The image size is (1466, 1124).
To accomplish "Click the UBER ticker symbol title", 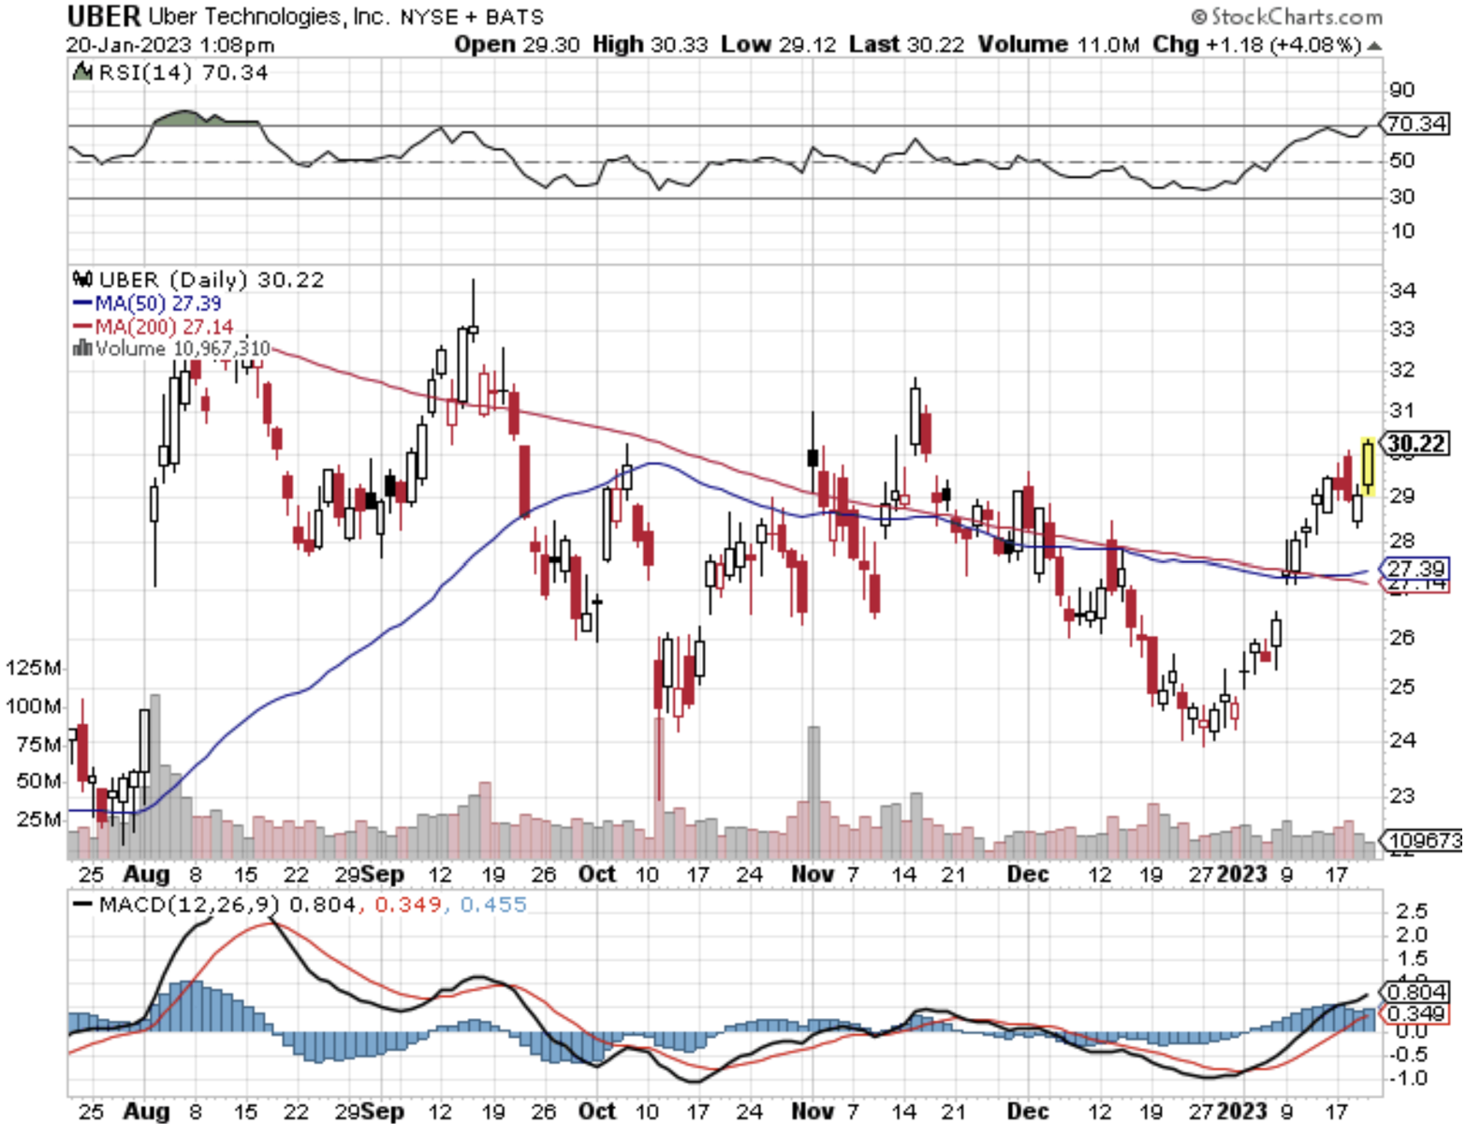I will click(103, 16).
